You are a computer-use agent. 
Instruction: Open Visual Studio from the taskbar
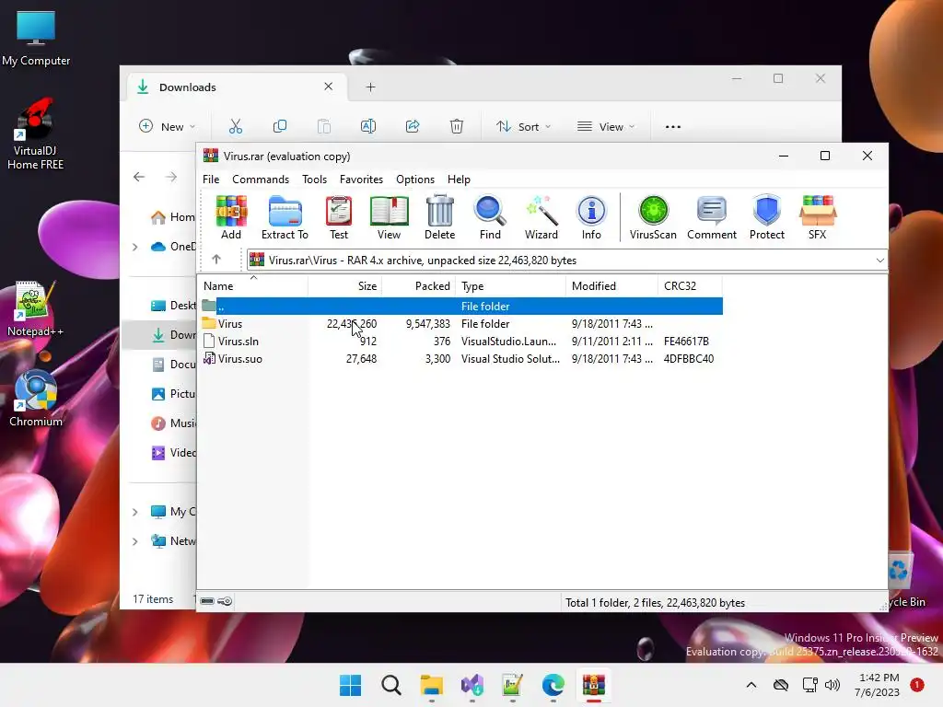pos(472,685)
